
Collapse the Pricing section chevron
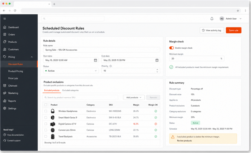tap(32, 57)
